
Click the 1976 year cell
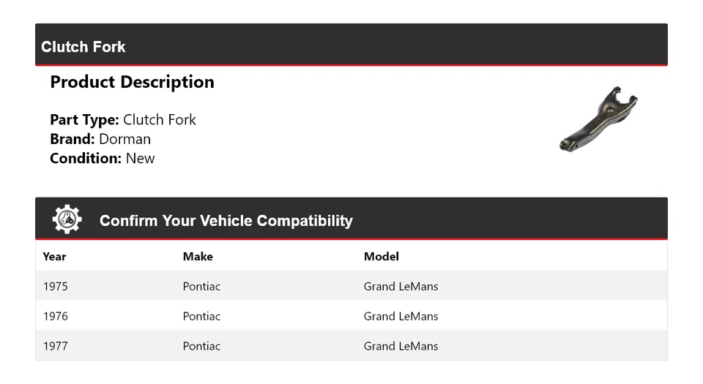[x=56, y=316]
